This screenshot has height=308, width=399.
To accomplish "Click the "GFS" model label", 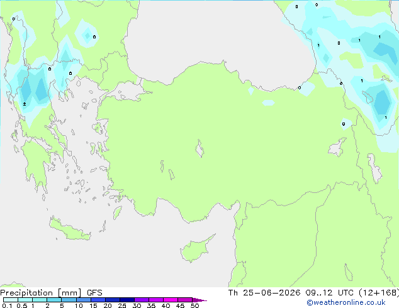I will pyautogui.click(x=94, y=293).
